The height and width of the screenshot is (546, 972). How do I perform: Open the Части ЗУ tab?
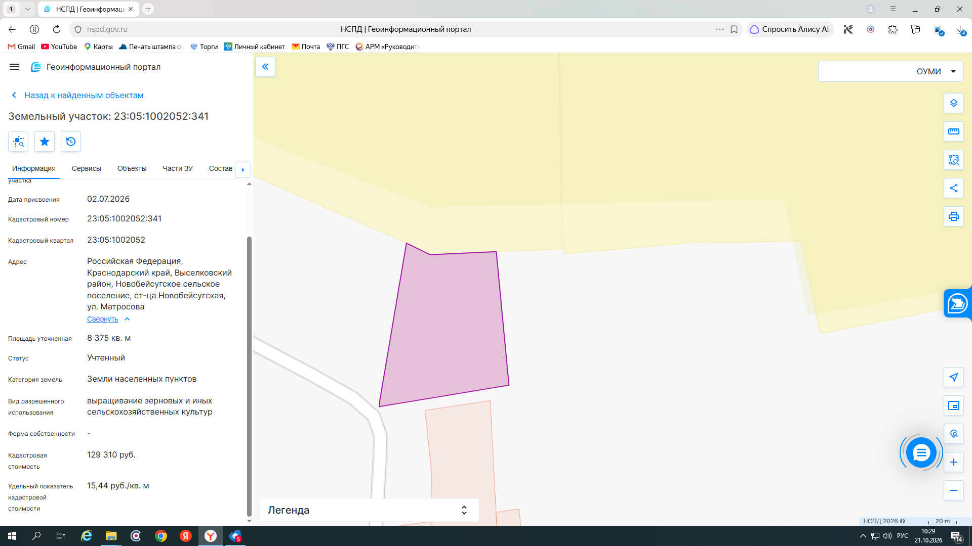click(x=178, y=168)
